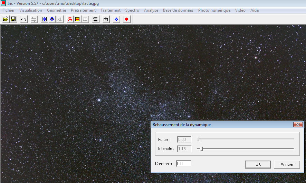Image resolution: width=306 pixels, height=183 pixels.
Task: Open the Analyse menu
Action: coord(151,10)
